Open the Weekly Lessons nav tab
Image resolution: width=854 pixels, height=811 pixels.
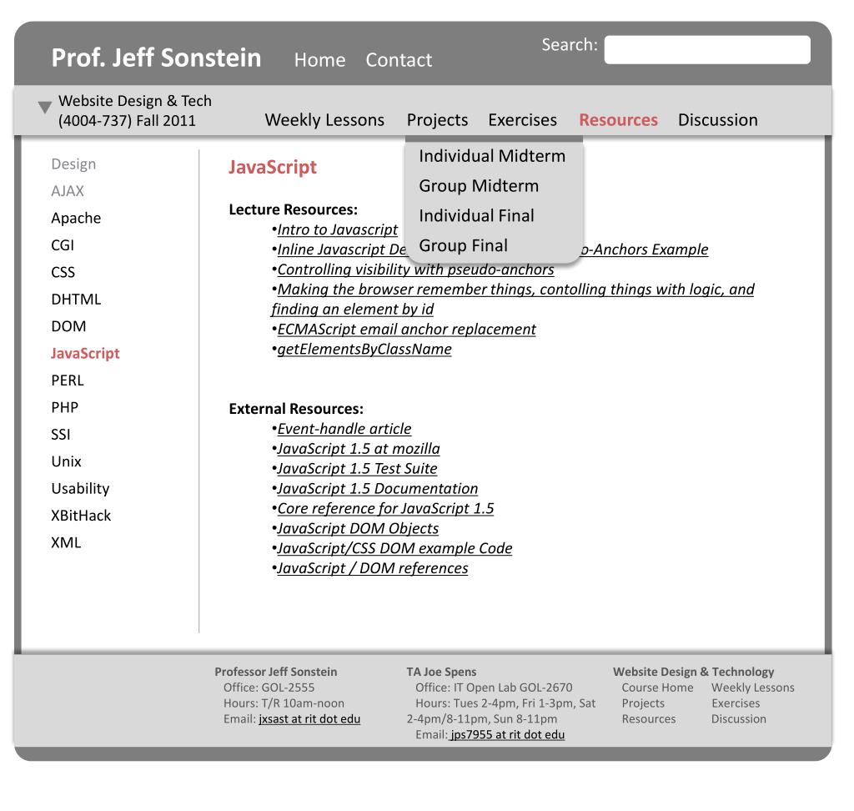coord(324,120)
